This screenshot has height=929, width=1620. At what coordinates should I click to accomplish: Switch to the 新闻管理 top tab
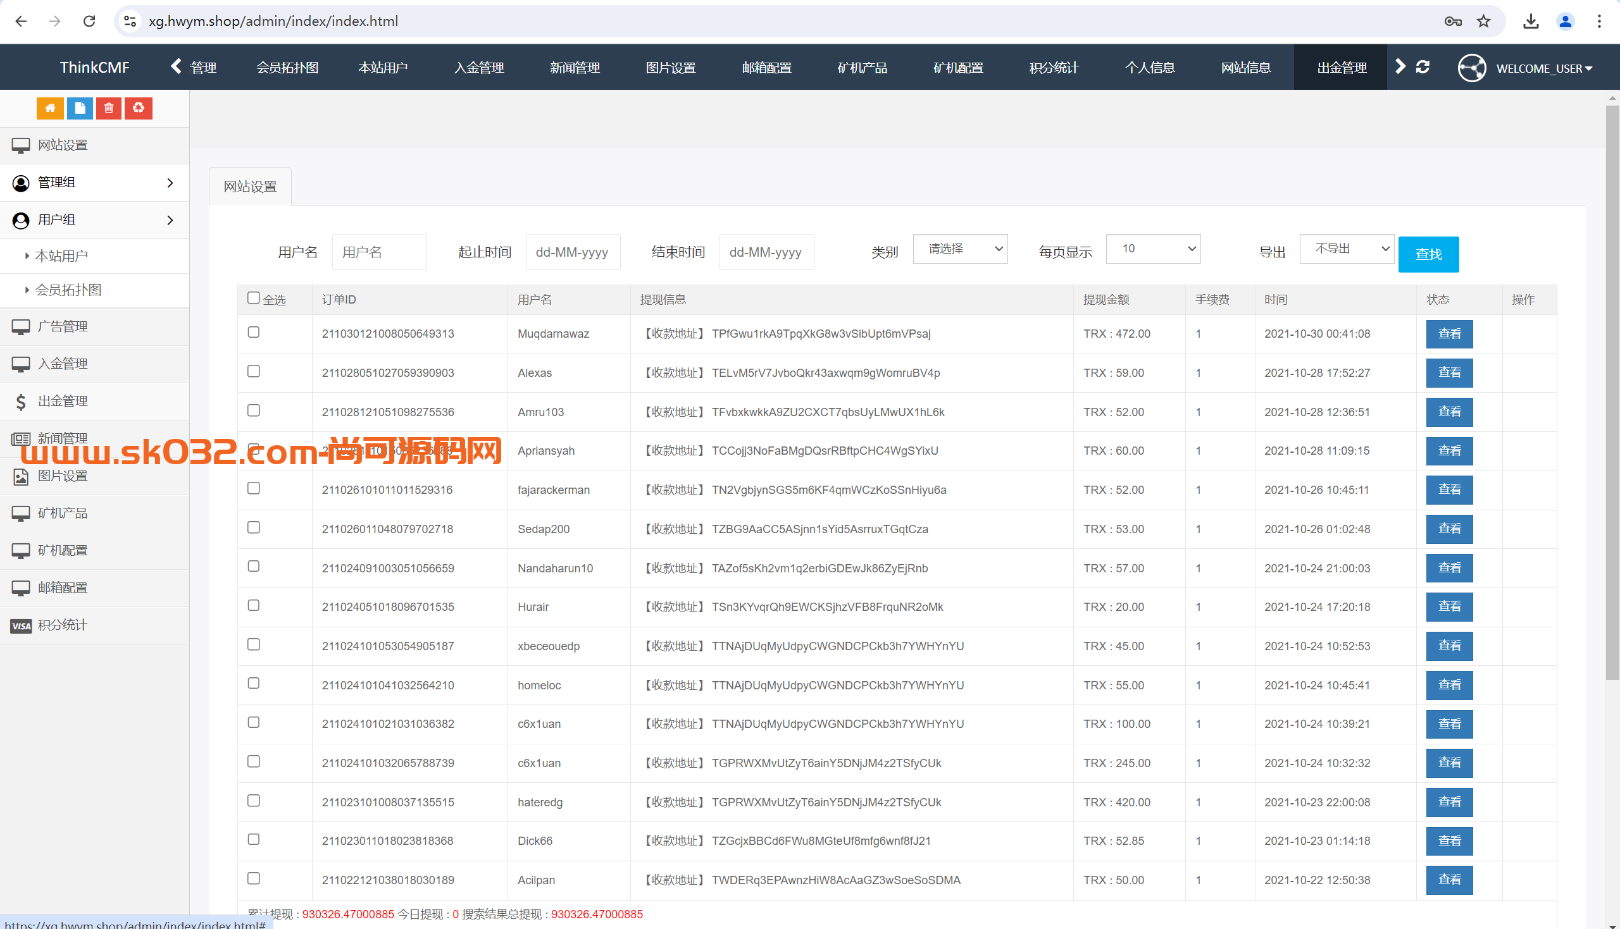575,67
